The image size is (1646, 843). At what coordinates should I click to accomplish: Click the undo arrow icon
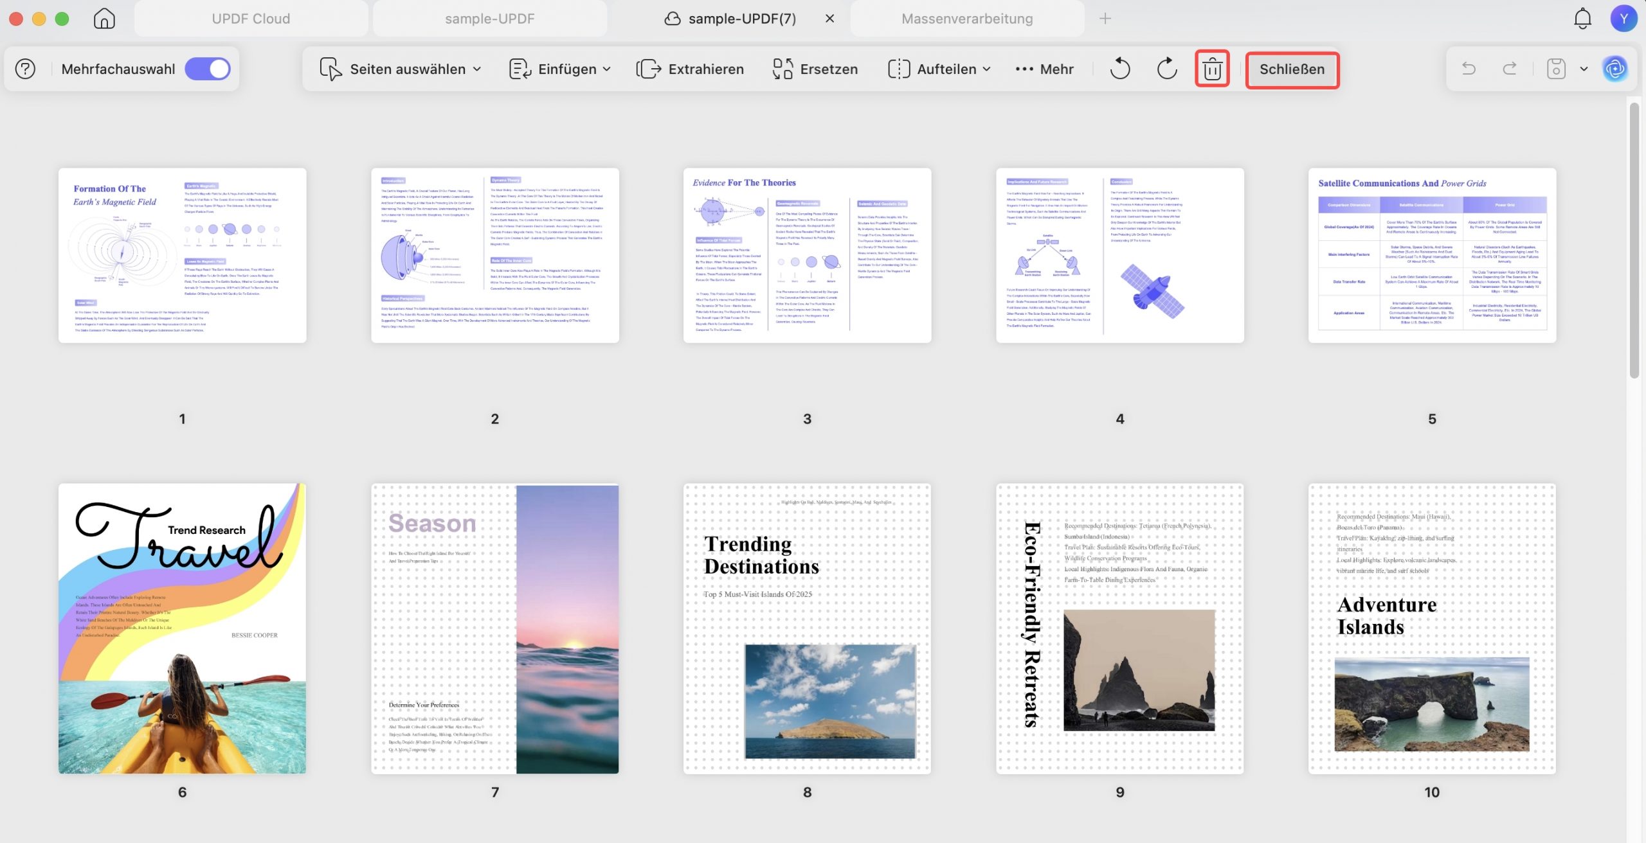click(1469, 69)
